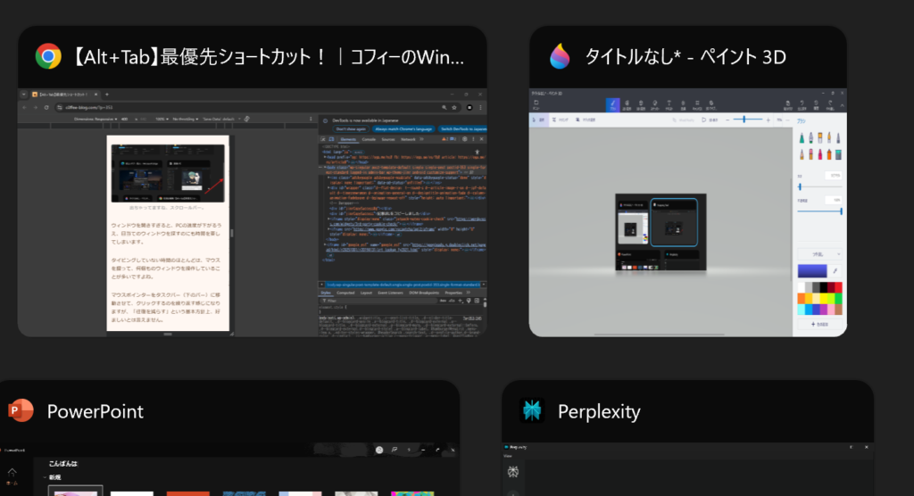Screen dimensions: 914x496
Task: Expand the material type dropdown in Paint 3D
Action: (819, 252)
